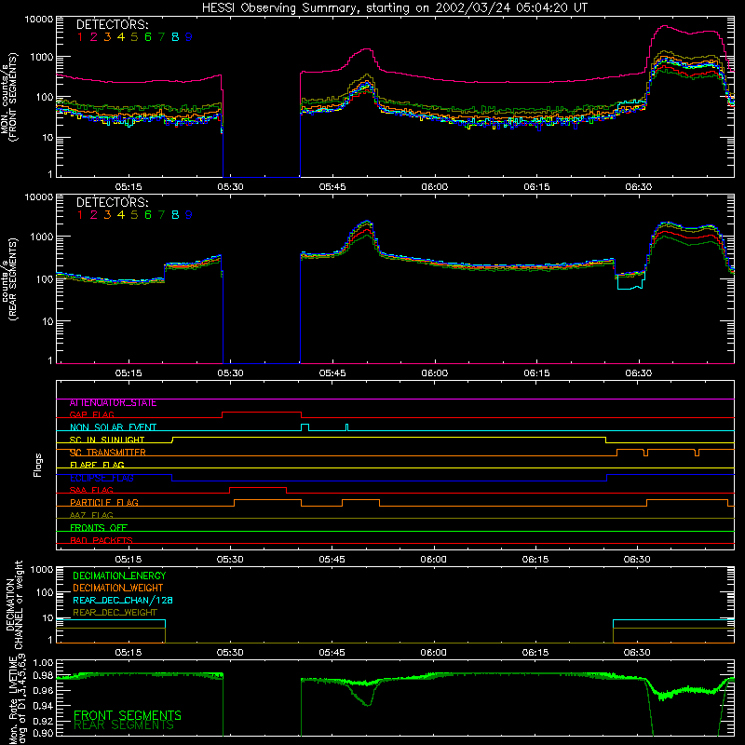The image size is (745, 745).
Task: Click yellow detector number 4 in the rear segments legend
Action: (121, 215)
